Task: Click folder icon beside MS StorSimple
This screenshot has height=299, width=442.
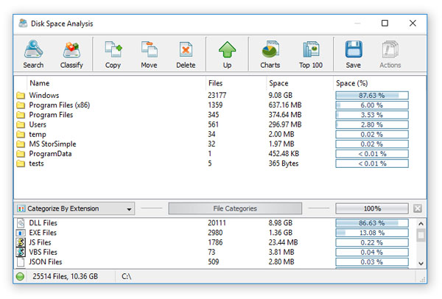Action: point(21,144)
